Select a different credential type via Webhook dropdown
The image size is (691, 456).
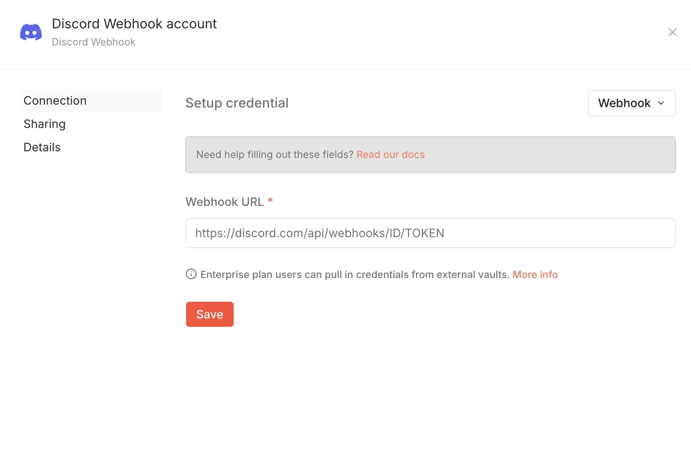click(x=631, y=103)
